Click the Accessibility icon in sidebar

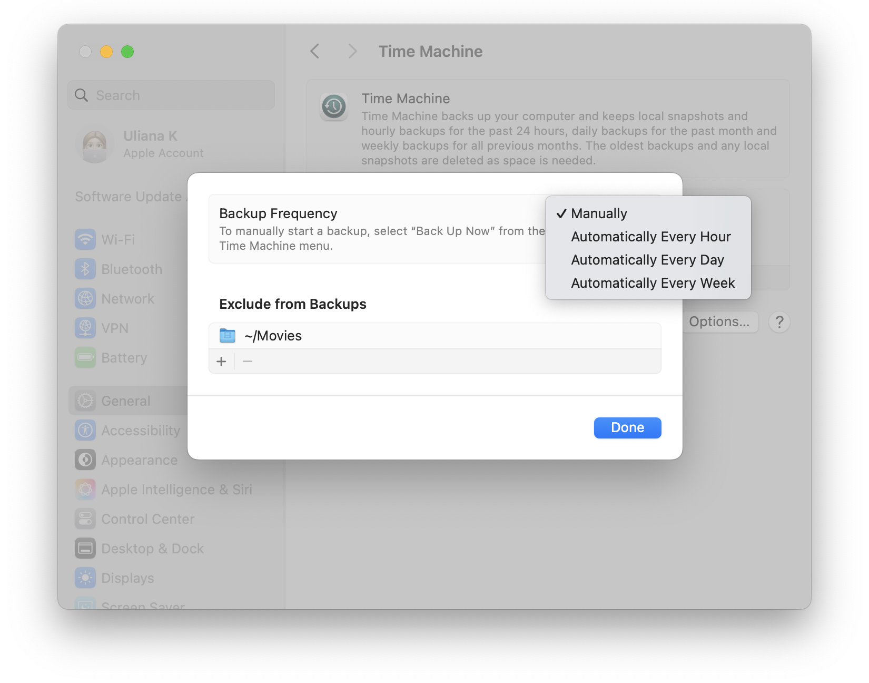[x=85, y=430]
